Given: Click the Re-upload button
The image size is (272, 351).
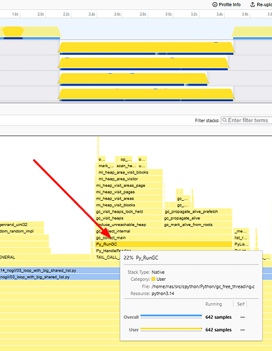Looking at the screenshot, I should pyautogui.click(x=261, y=4).
